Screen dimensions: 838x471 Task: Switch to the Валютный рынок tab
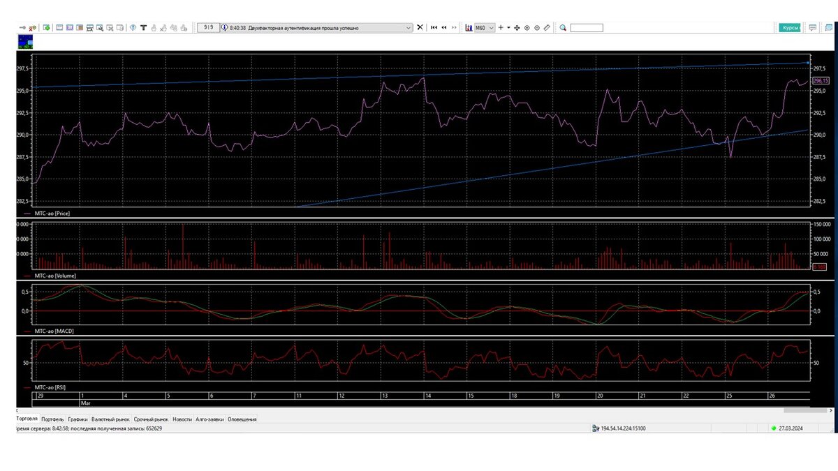[x=111, y=419]
